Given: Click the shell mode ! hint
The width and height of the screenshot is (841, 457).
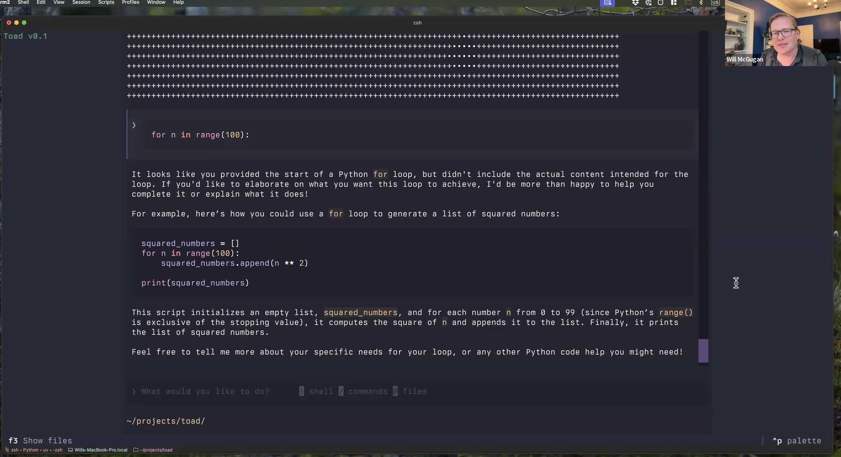Looking at the screenshot, I should click(x=301, y=391).
